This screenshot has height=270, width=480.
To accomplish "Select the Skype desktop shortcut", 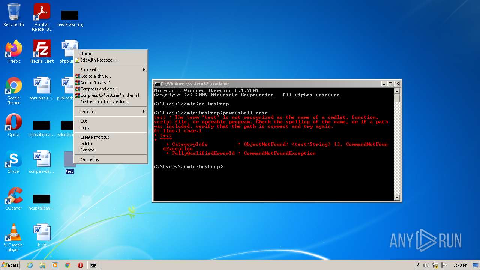I will [13, 162].
